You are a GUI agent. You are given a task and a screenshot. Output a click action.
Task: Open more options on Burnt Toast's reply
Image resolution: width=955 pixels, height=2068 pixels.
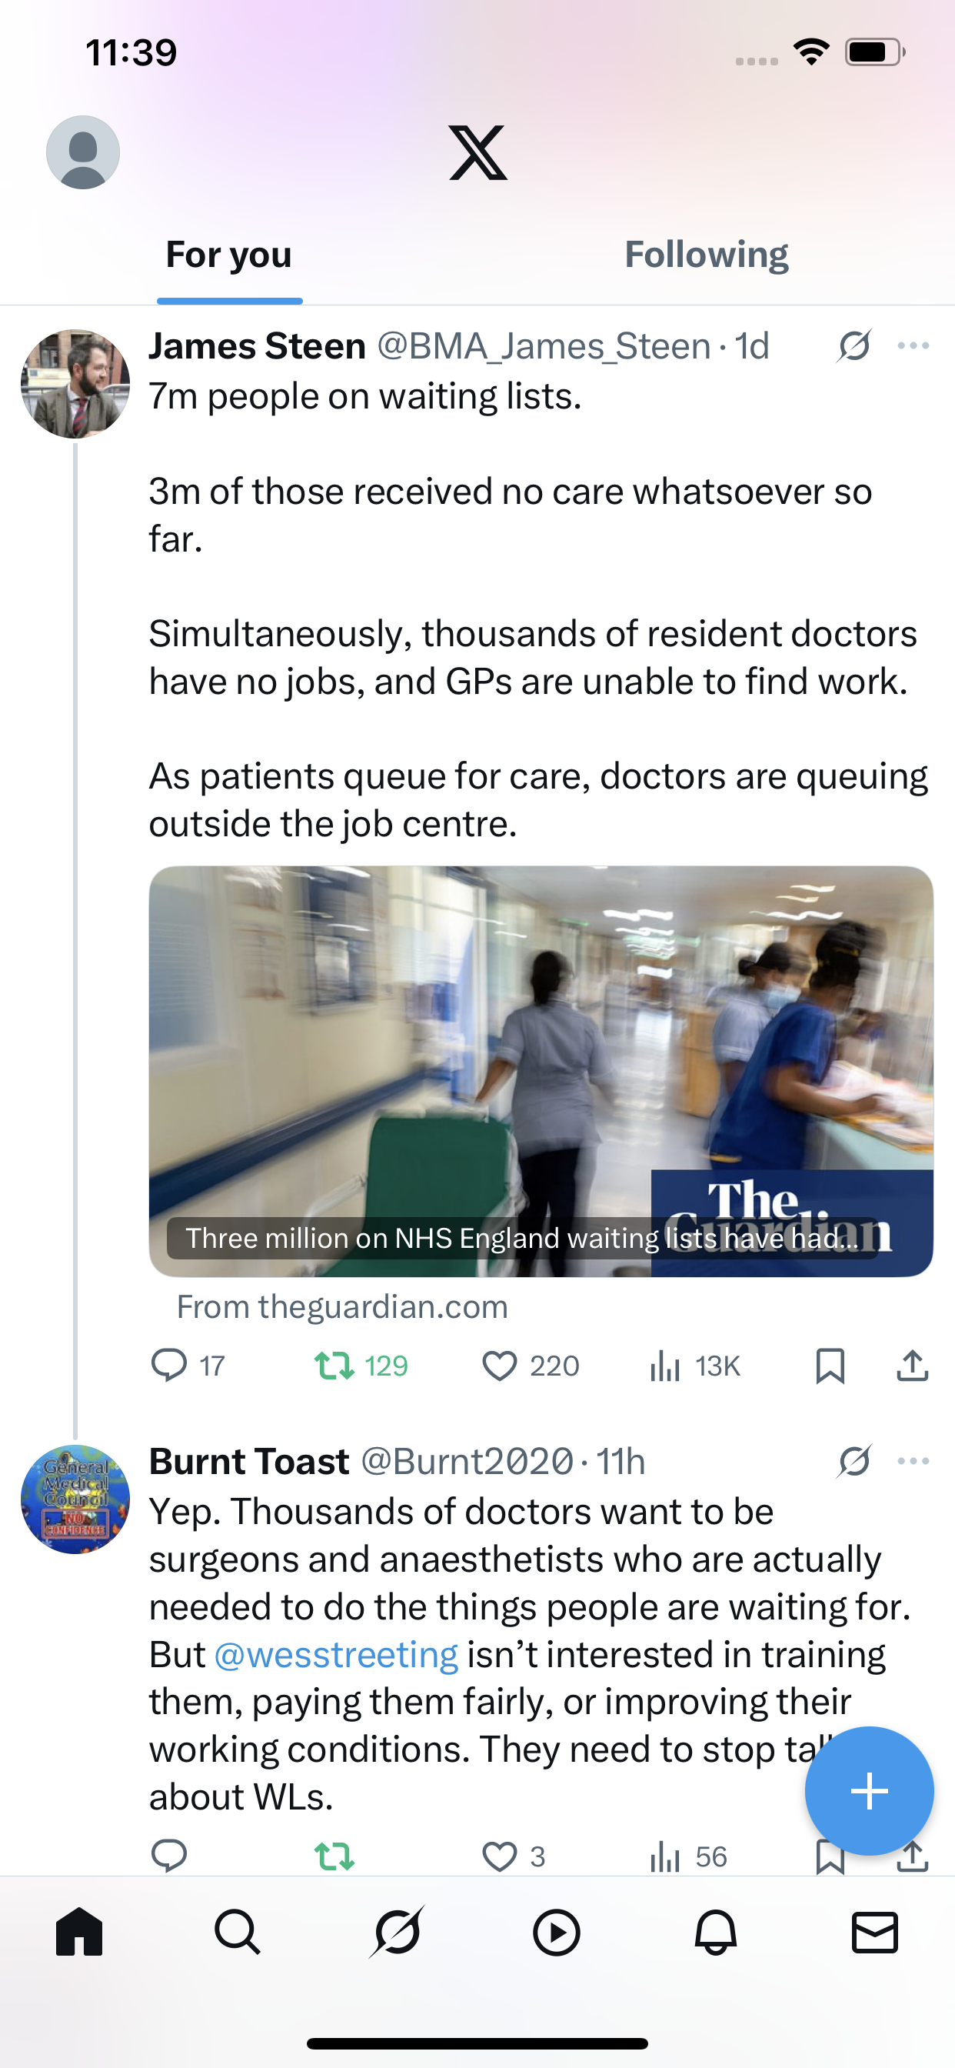pos(913,1461)
